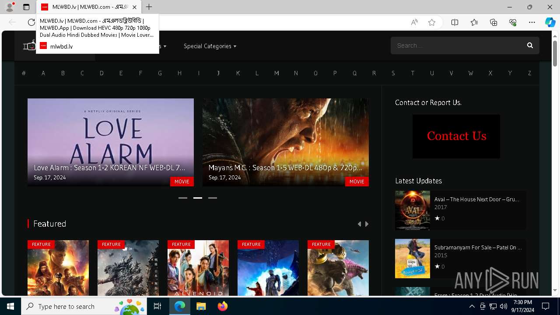Open the tab actions menu icon

coord(26,7)
